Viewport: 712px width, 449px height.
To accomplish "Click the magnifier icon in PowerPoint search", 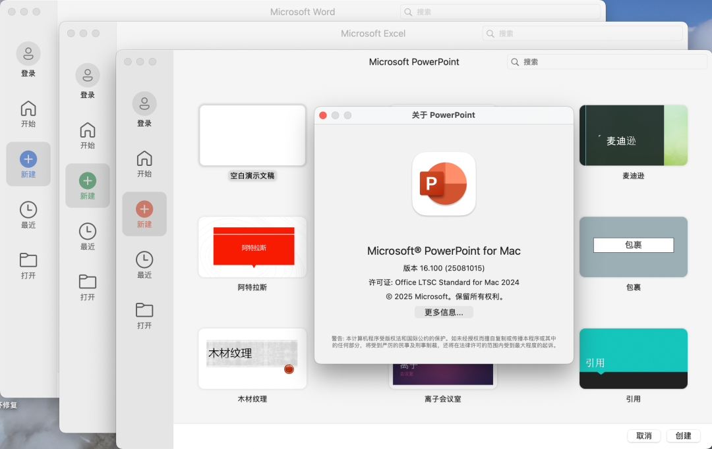I will click(x=515, y=62).
